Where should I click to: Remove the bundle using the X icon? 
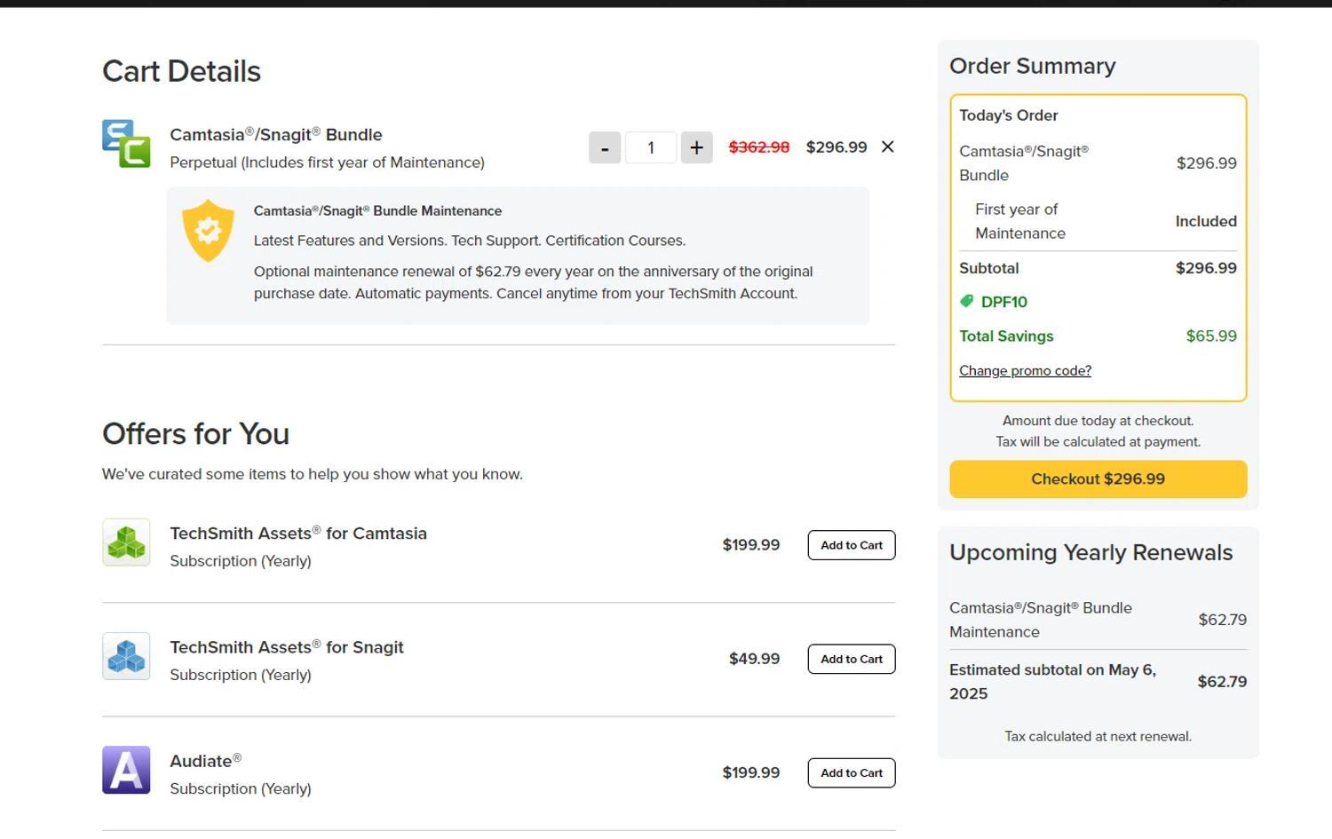click(887, 146)
